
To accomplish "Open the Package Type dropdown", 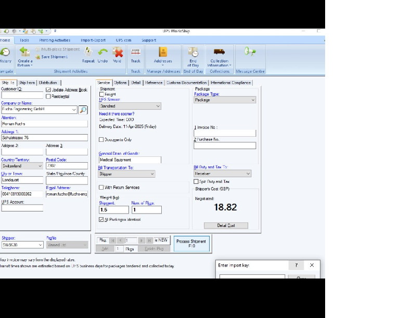I will (x=225, y=100).
